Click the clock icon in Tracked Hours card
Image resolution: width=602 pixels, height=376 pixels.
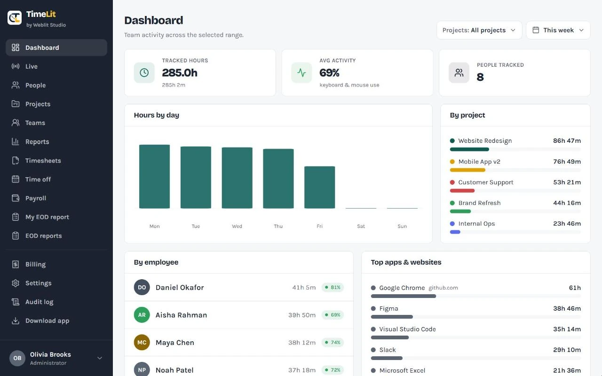pos(144,73)
